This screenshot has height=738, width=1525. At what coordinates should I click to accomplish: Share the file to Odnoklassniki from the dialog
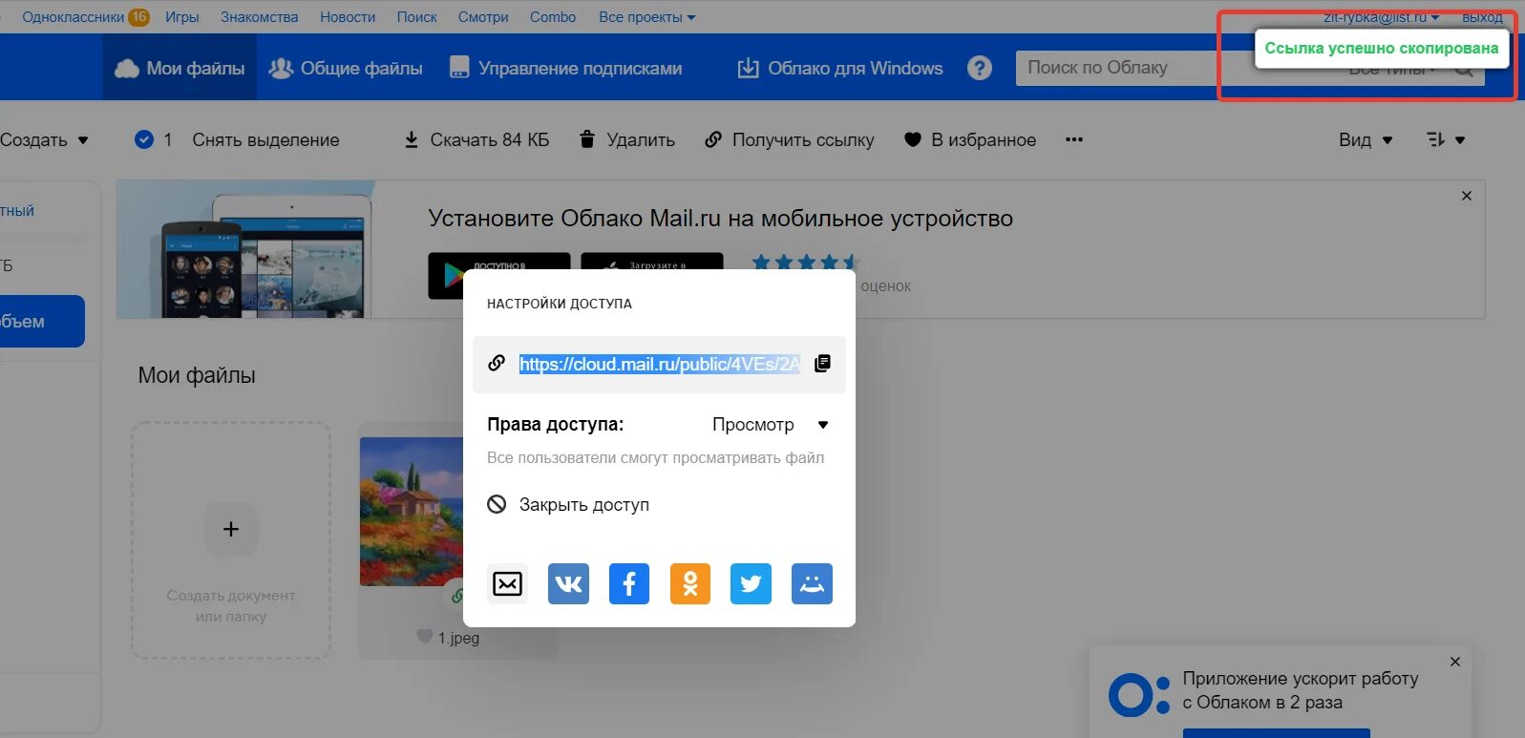point(690,583)
